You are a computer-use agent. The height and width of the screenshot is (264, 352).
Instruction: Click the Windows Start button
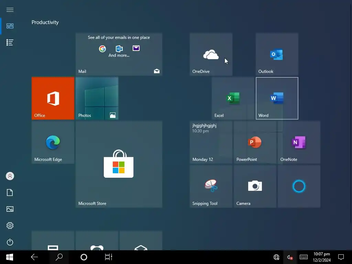(10, 257)
